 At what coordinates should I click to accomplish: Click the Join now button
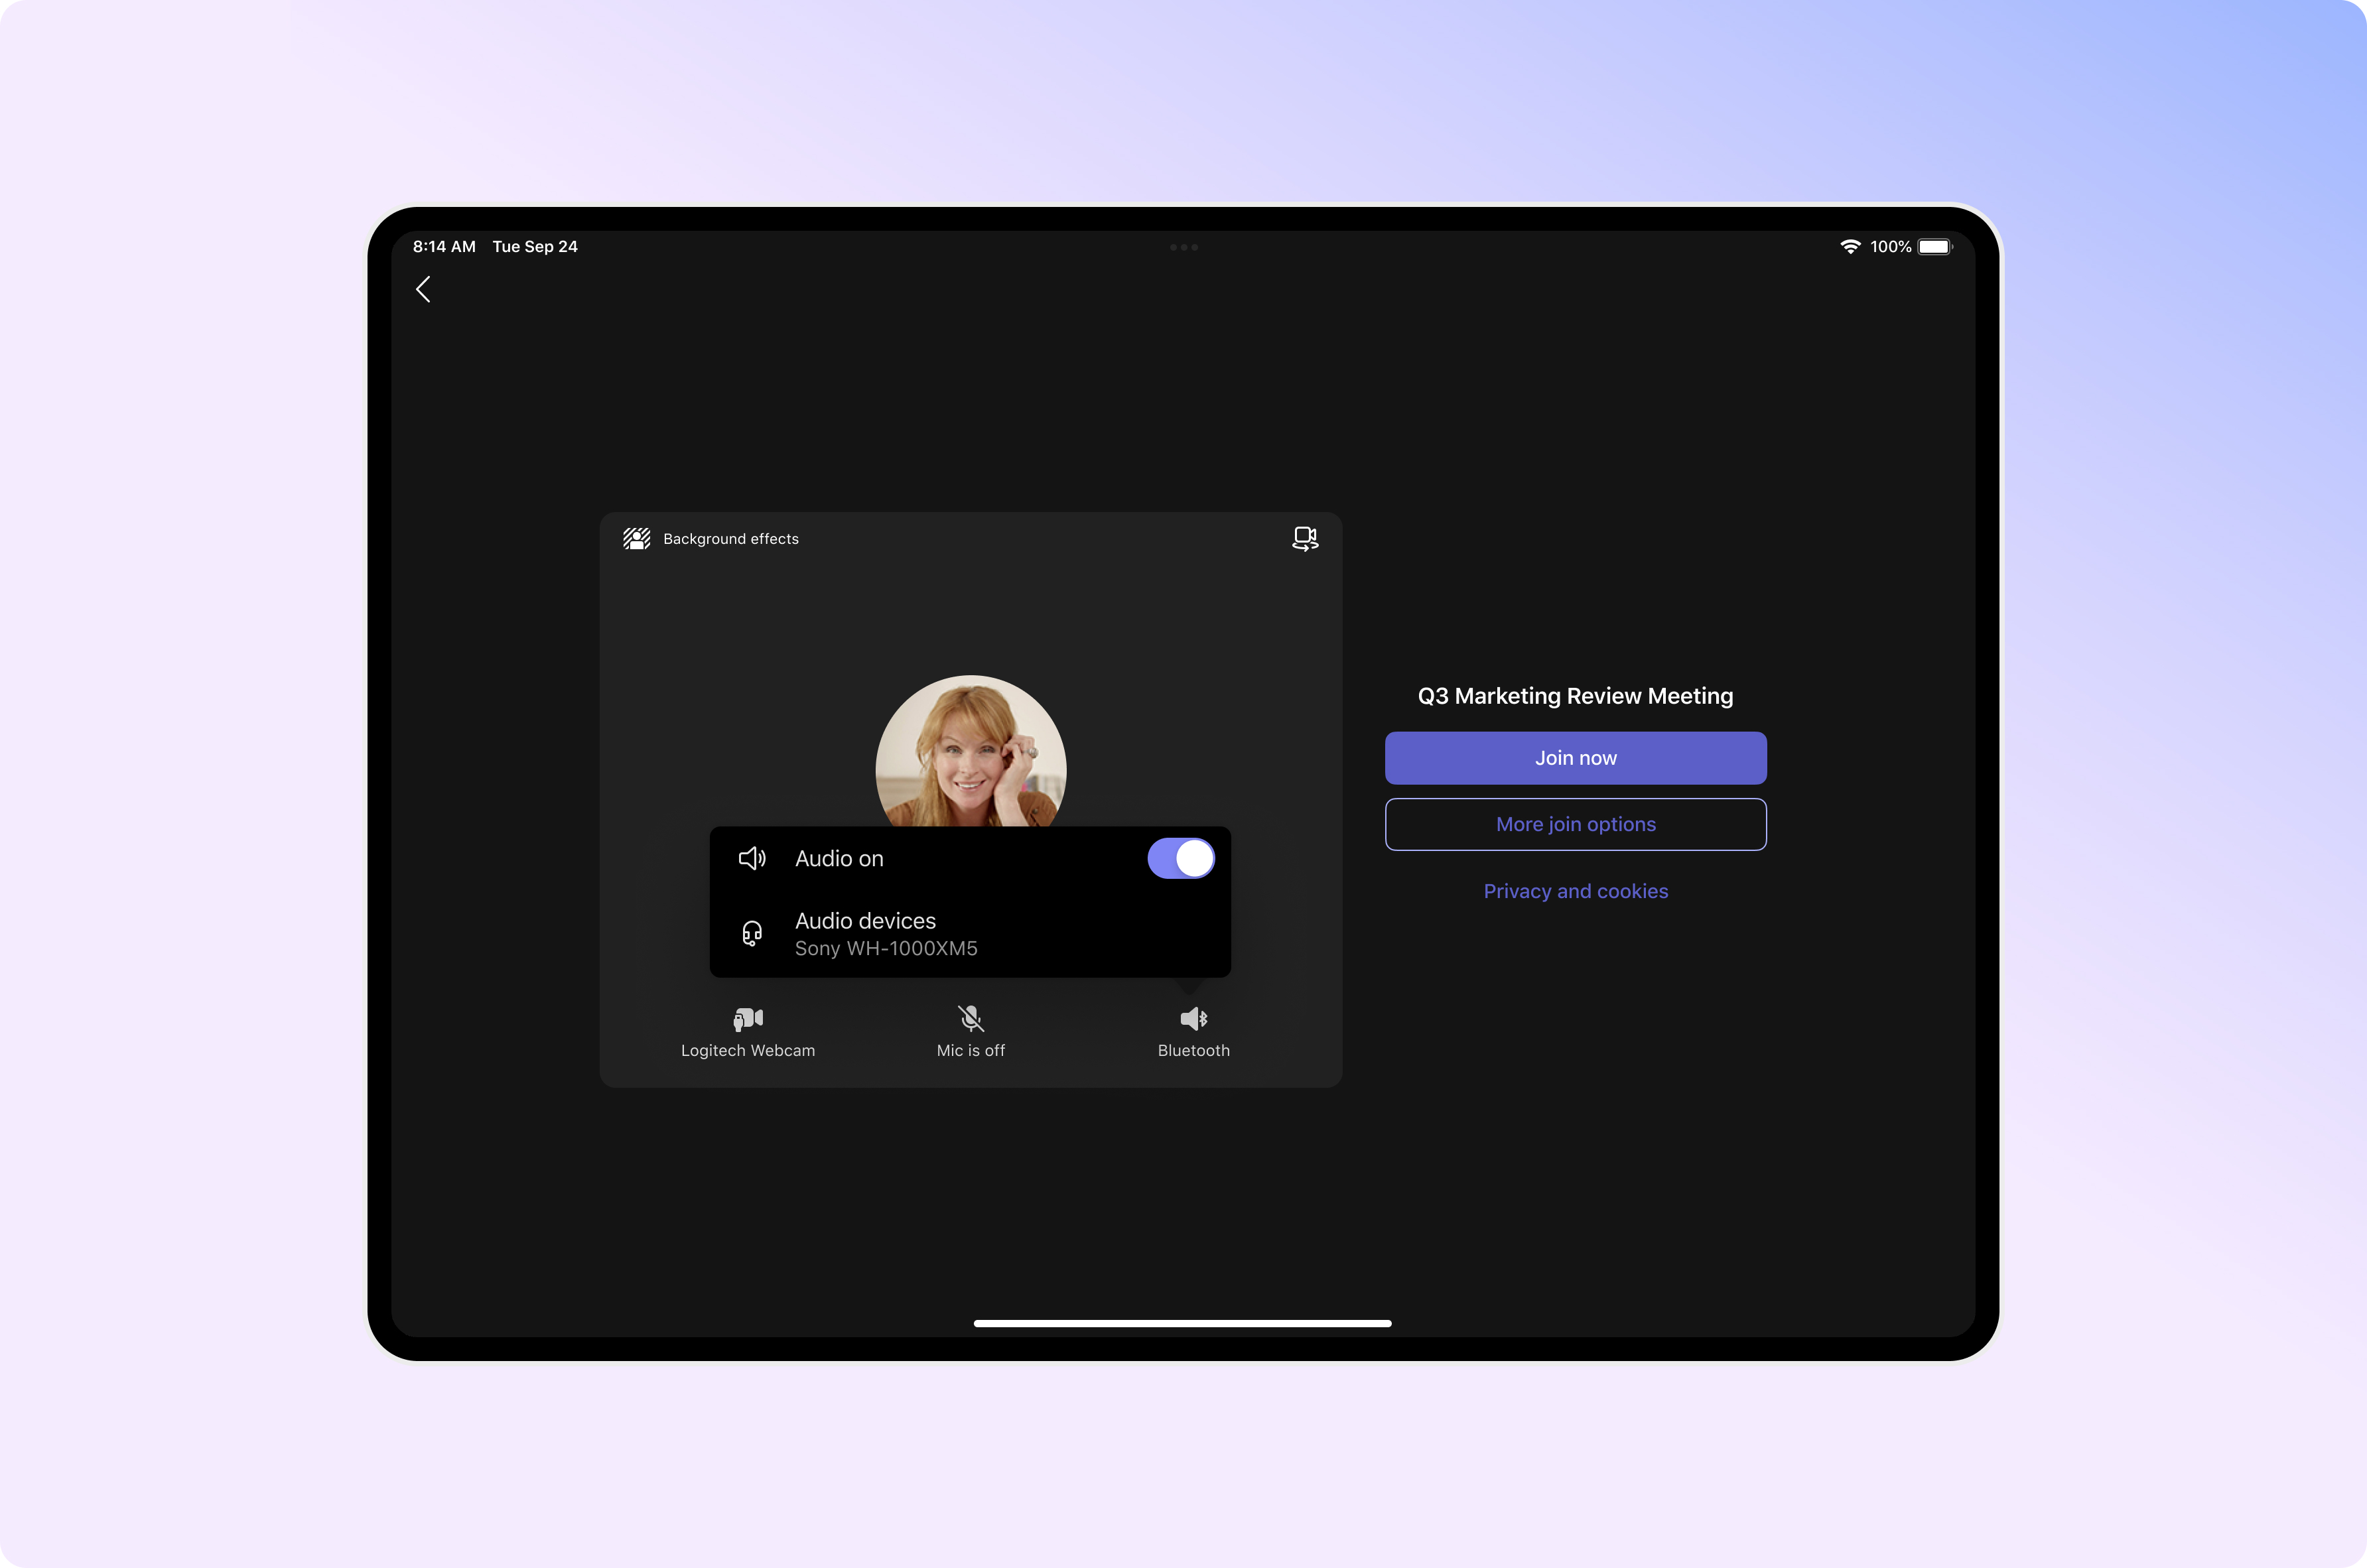pyautogui.click(x=1575, y=758)
